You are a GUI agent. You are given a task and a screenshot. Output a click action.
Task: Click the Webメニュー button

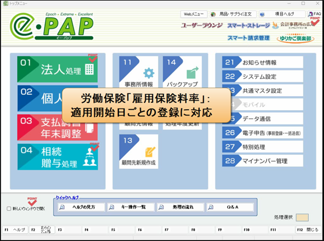tap(194, 14)
